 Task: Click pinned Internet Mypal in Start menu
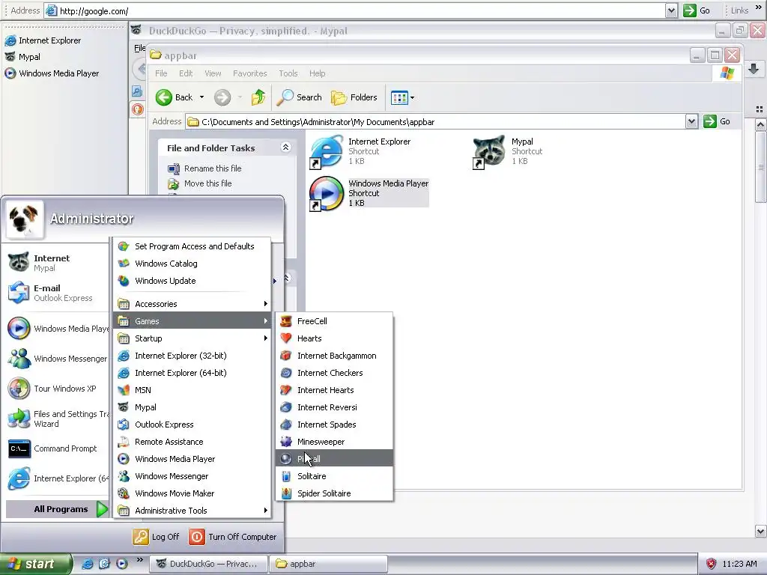point(57,263)
